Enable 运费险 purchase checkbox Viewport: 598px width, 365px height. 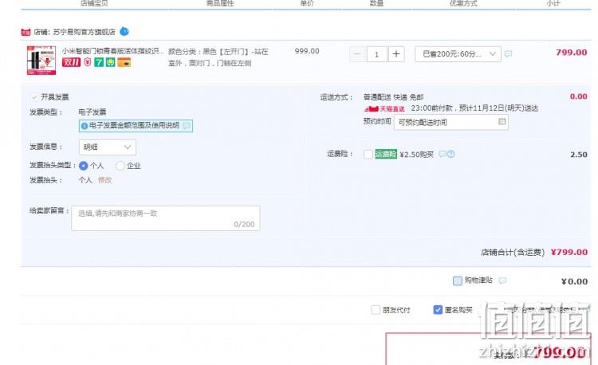(x=368, y=155)
